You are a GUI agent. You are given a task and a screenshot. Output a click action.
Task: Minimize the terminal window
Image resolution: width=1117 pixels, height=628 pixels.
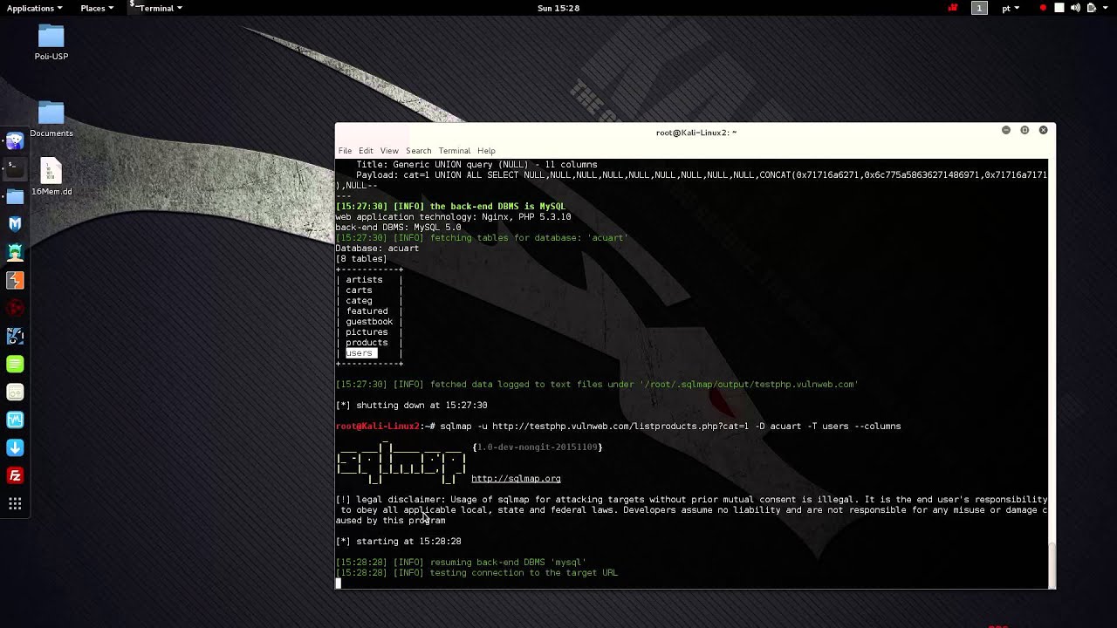pyautogui.click(x=1006, y=130)
